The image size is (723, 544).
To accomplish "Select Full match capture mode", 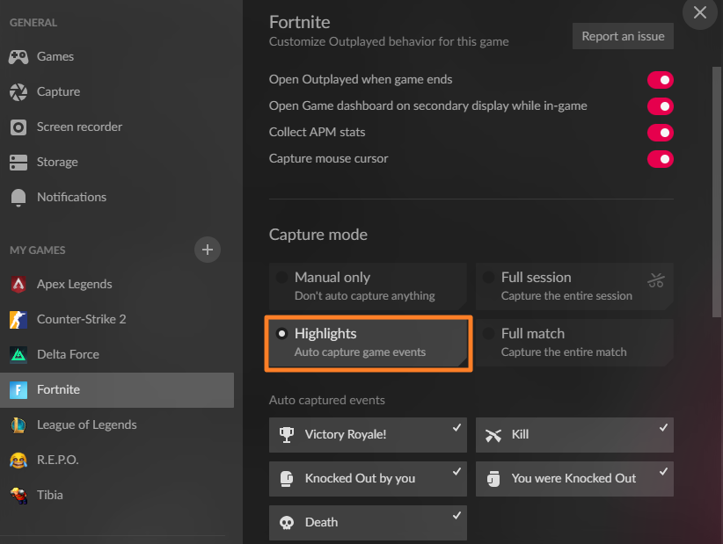I will coord(574,343).
